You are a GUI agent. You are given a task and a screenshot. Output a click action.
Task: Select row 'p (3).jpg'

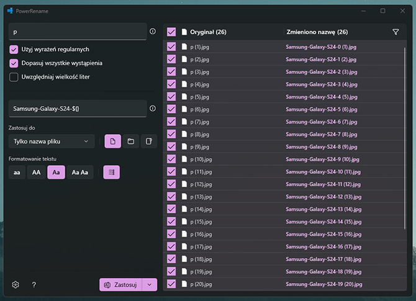284,71
